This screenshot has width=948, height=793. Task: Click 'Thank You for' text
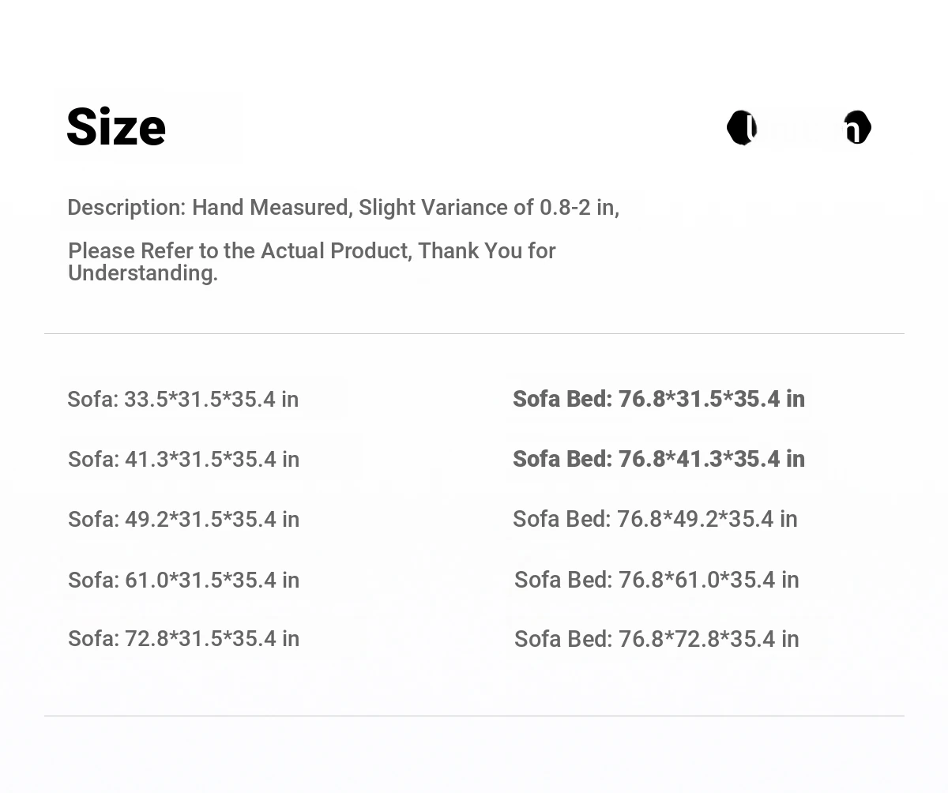coord(487,250)
